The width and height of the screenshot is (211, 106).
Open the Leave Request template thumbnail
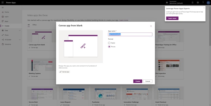click(74, 94)
